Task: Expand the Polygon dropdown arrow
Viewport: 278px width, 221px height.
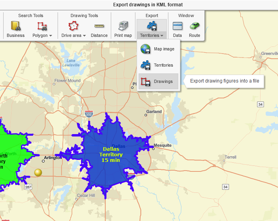Action: 51,36
